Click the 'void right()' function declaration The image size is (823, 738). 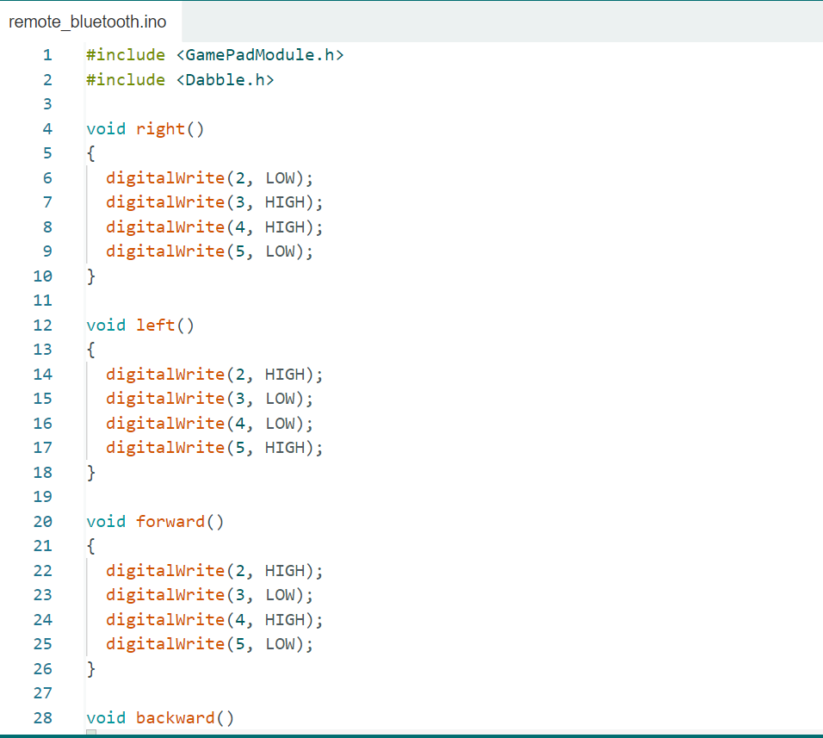pyautogui.click(x=145, y=129)
